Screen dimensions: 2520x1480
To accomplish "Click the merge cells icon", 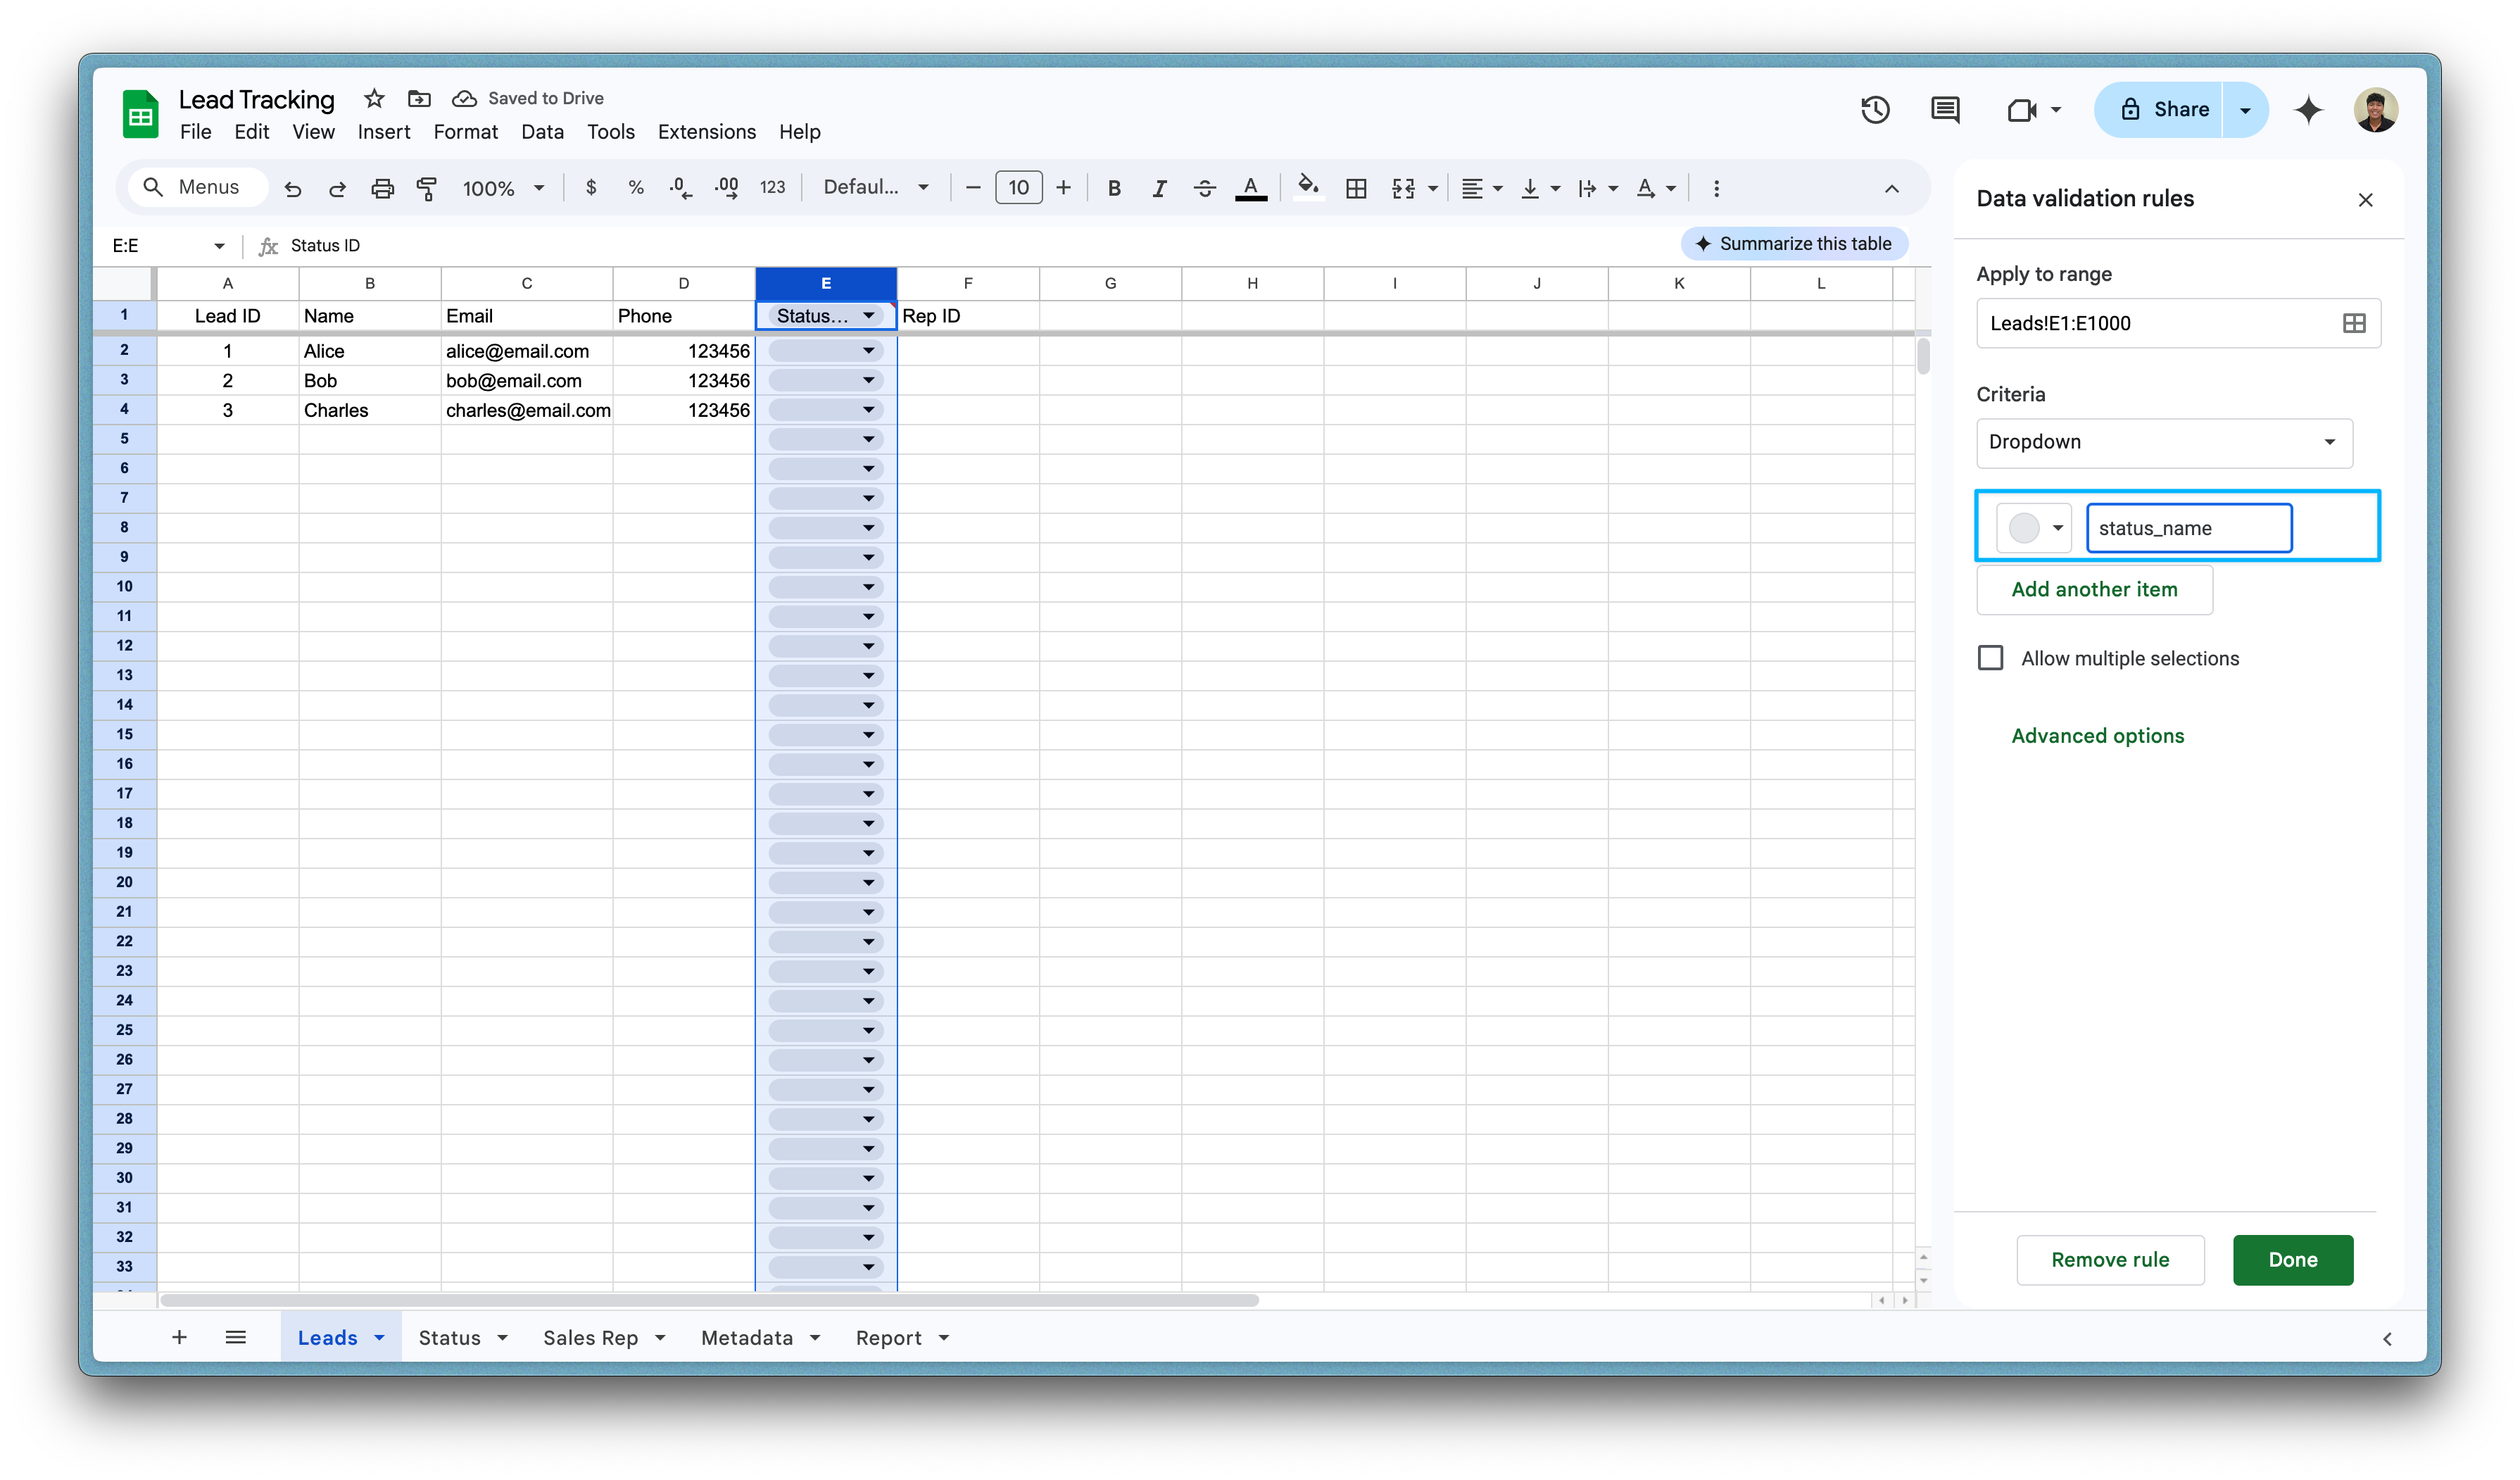I will [x=1404, y=188].
